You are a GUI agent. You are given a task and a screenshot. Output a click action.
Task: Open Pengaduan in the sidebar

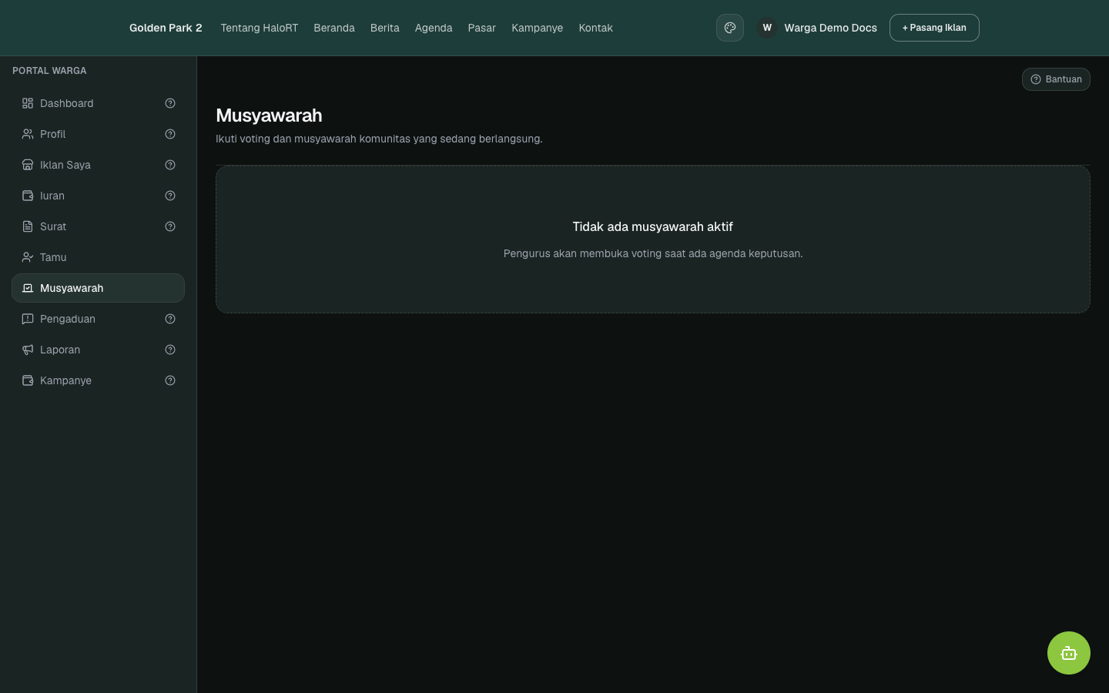[98, 319]
